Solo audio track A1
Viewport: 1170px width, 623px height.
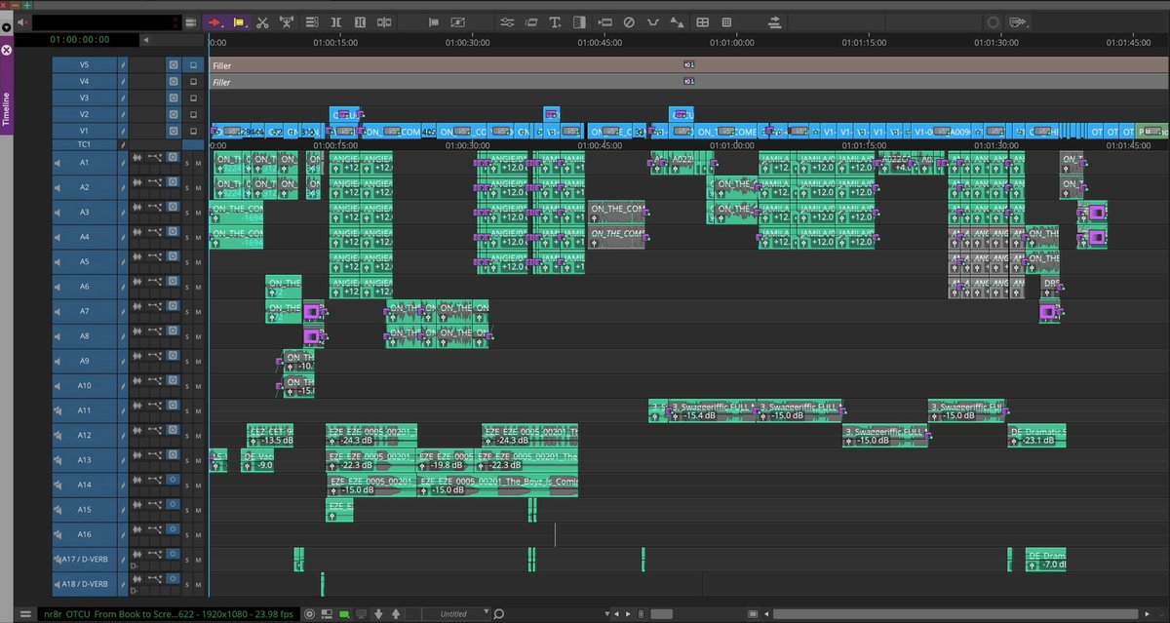tap(187, 162)
